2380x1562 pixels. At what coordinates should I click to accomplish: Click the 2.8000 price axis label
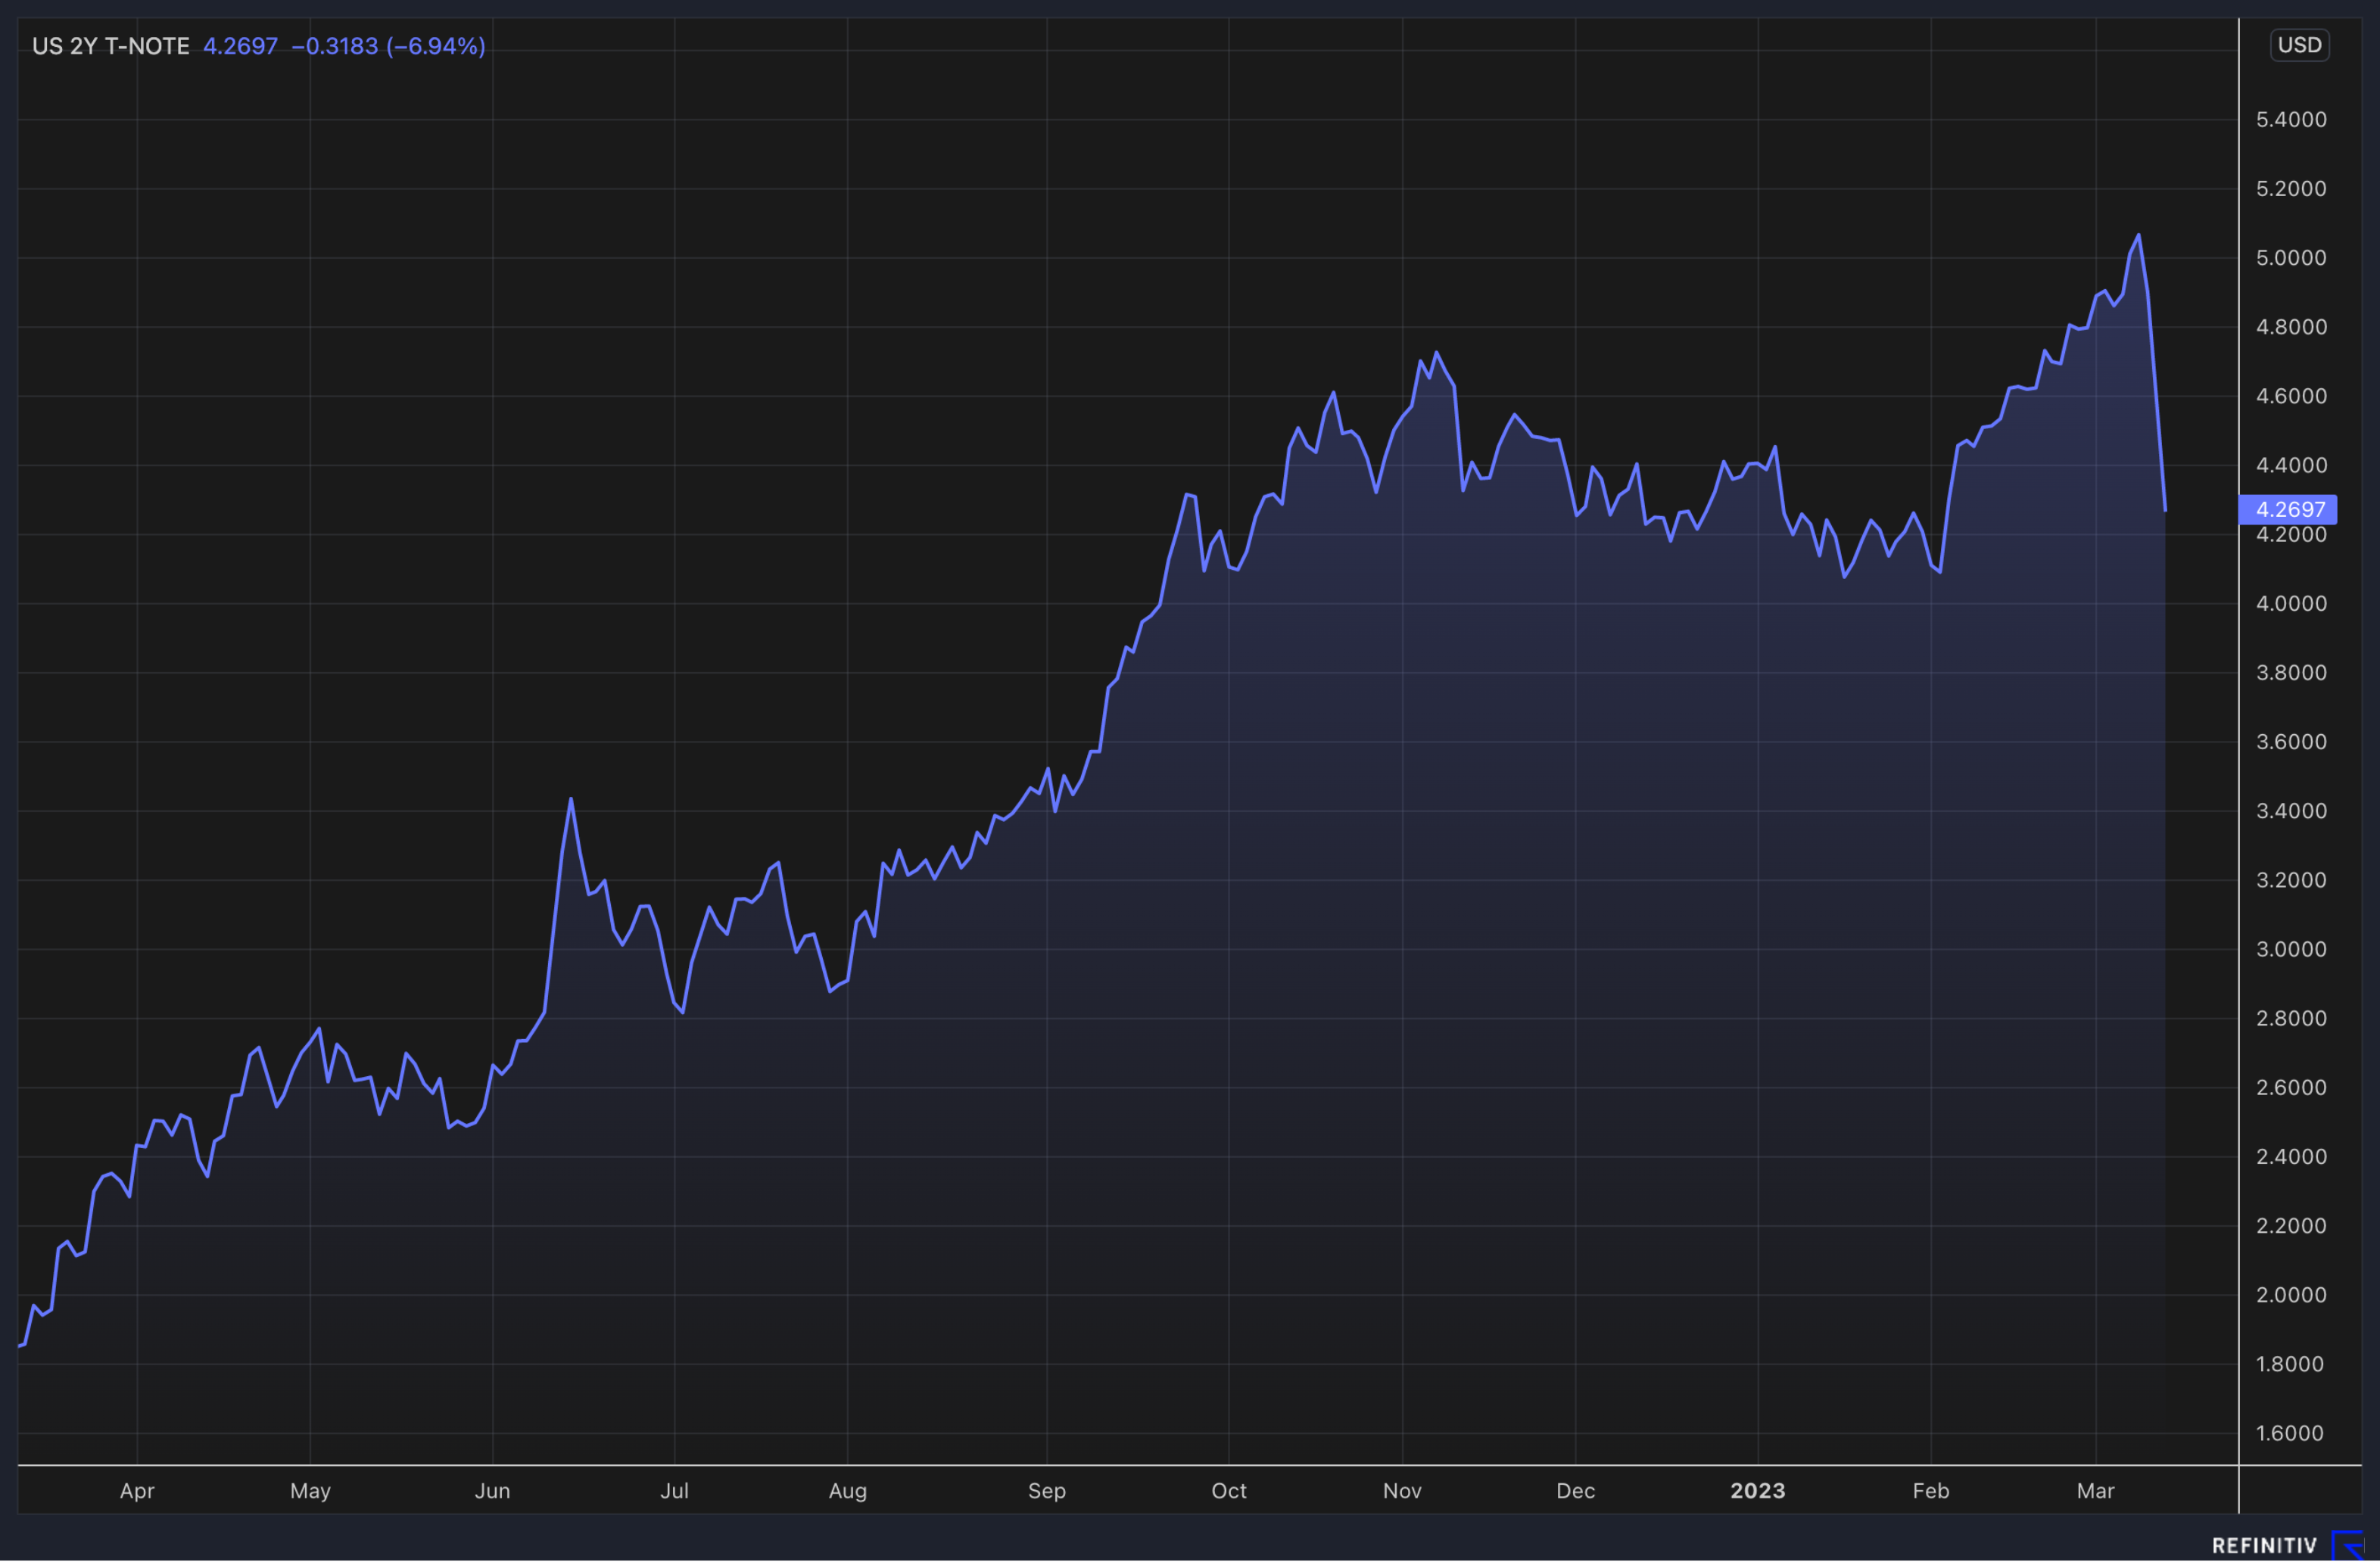tap(2291, 1018)
